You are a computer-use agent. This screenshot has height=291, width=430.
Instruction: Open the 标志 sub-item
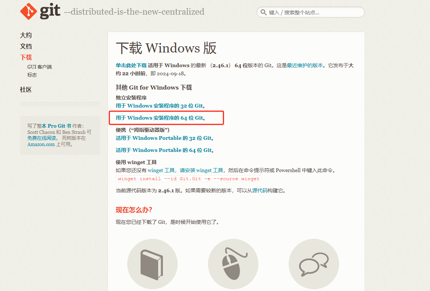point(32,75)
